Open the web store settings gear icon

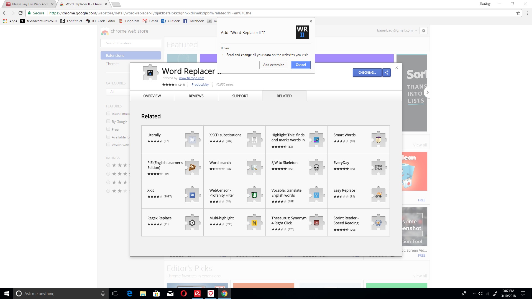click(x=423, y=31)
